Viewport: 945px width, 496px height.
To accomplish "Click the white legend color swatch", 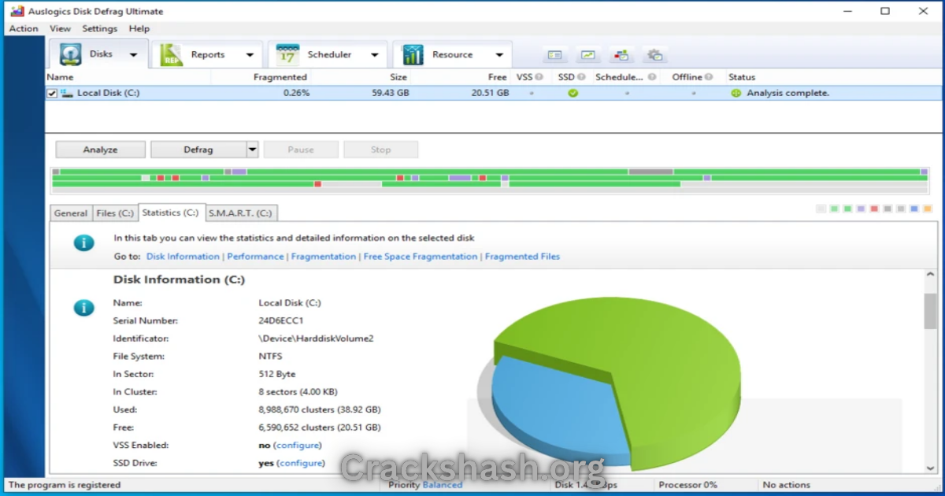I will pos(821,209).
